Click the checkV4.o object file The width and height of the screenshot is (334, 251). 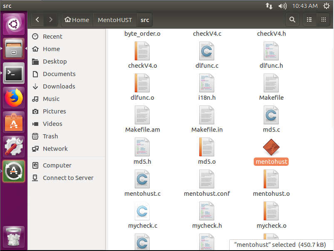click(x=142, y=52)
